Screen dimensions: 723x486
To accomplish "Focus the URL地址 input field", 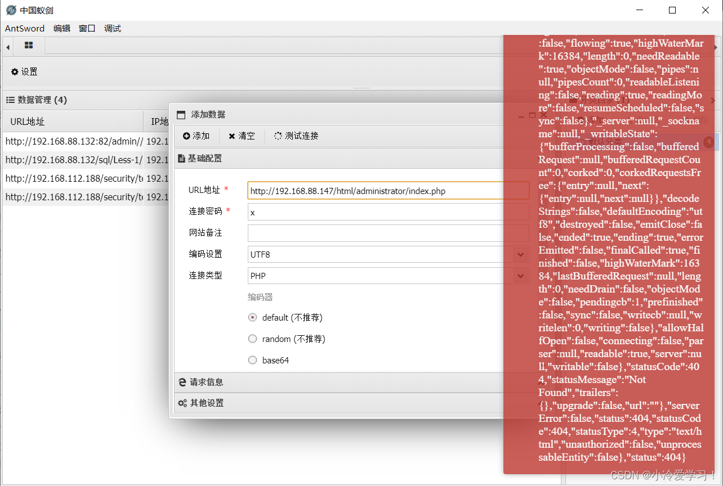I will tap(389, 191).
